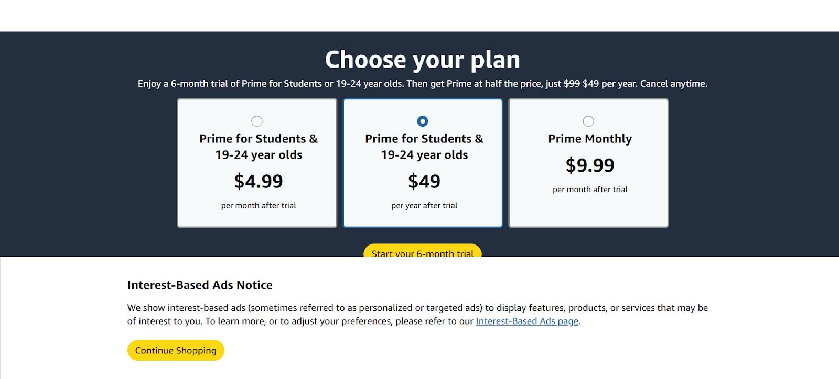Click the plan title above the $4.99 price
The height and width of the screenshot is (379, 839).
[x=259, y=147]
